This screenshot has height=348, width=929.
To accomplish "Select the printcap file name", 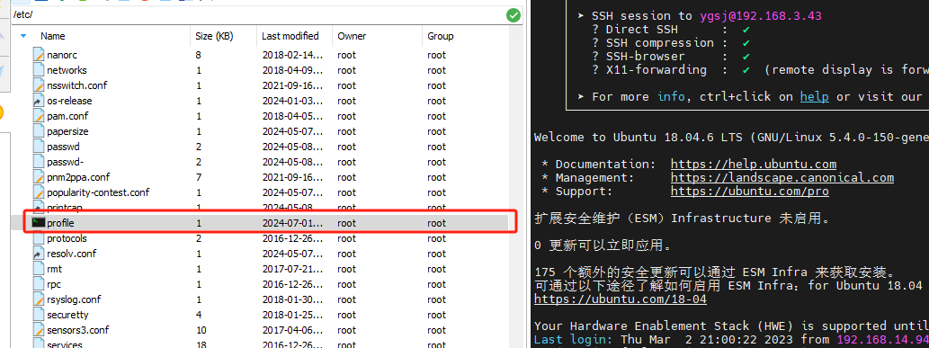I will click(x=65, y=208).
